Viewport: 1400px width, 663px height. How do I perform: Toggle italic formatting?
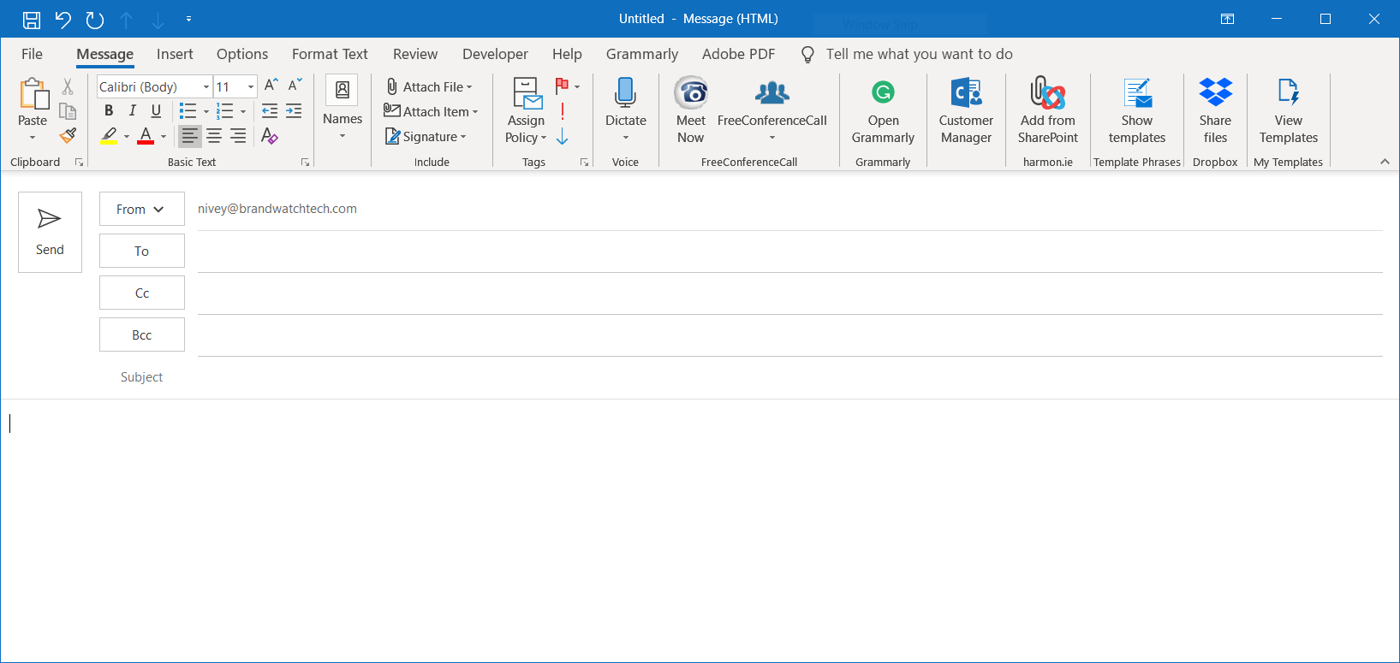coord(132,110)
